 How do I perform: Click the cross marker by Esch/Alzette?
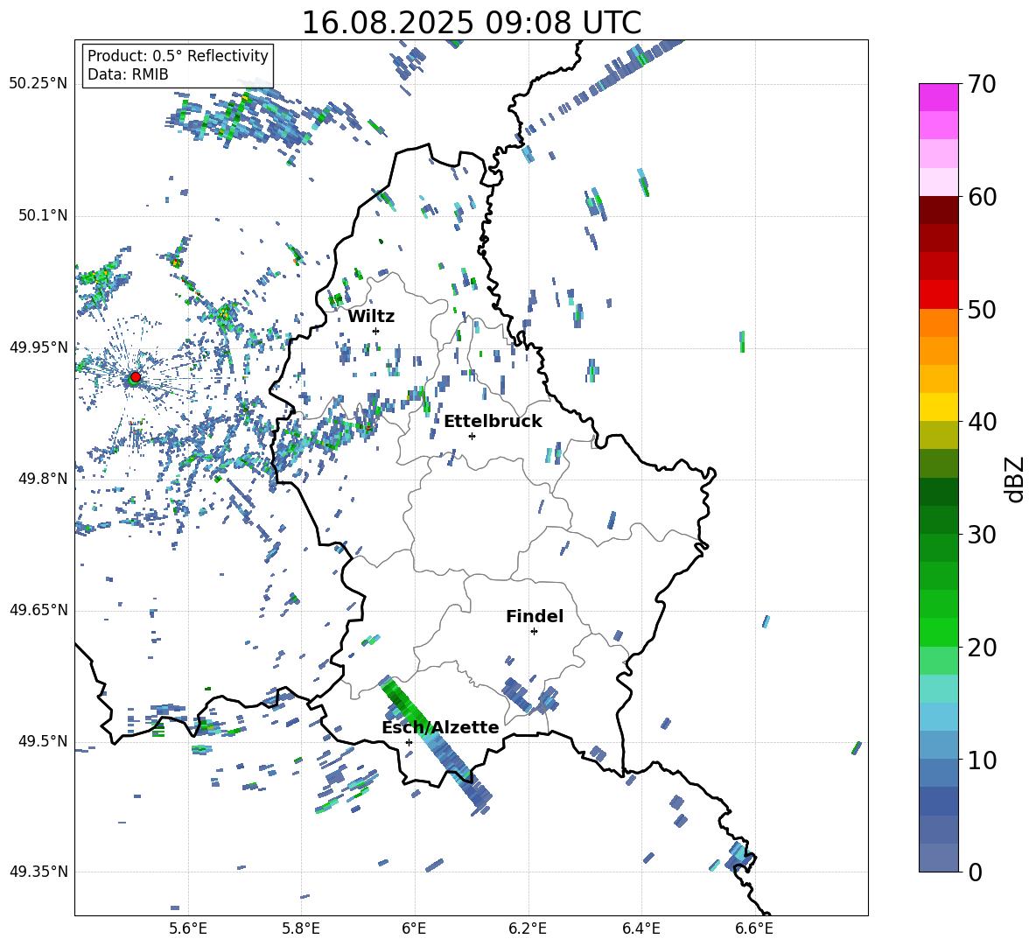coord(409,742)
